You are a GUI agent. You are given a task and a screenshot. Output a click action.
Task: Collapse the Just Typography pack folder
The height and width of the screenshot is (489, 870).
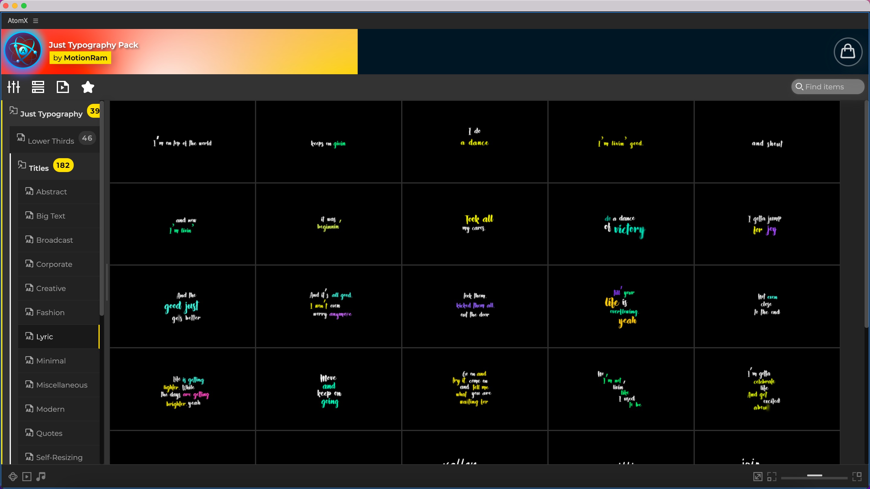coord(14,111)
